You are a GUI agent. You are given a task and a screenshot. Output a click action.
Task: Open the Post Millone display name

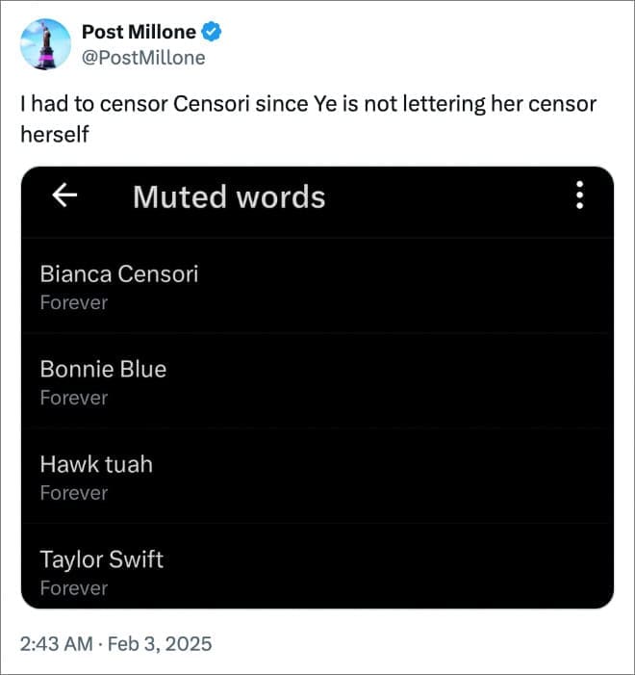pos(139,33)
